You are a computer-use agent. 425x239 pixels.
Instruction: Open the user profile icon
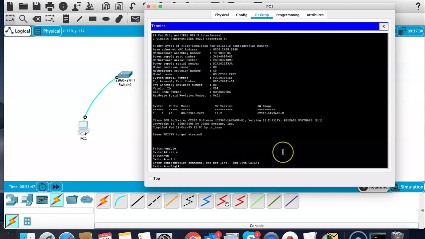pos(76,6)
